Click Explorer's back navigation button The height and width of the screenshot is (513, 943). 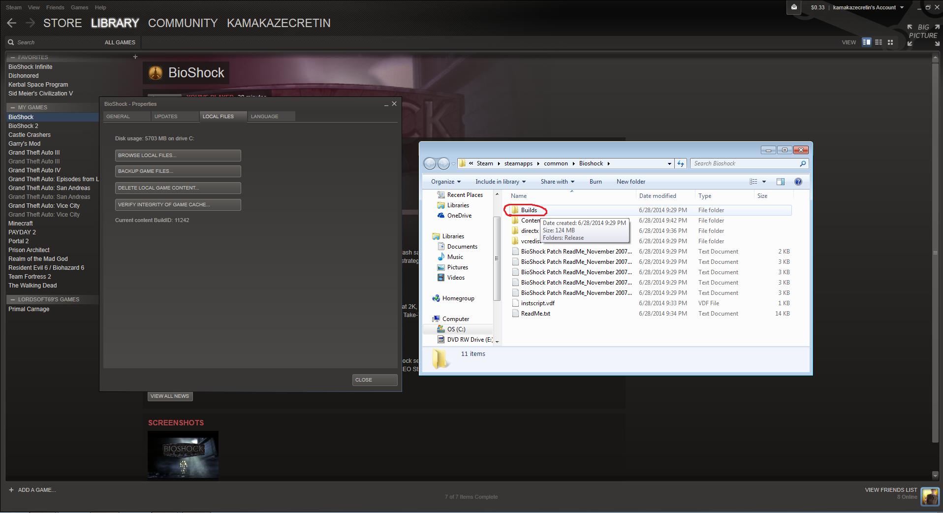point(430,163)
